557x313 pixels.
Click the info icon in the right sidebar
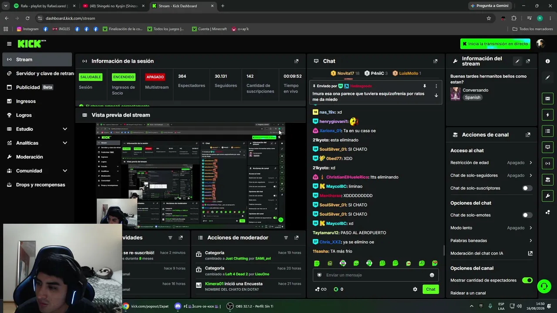(x=547, y=61)
